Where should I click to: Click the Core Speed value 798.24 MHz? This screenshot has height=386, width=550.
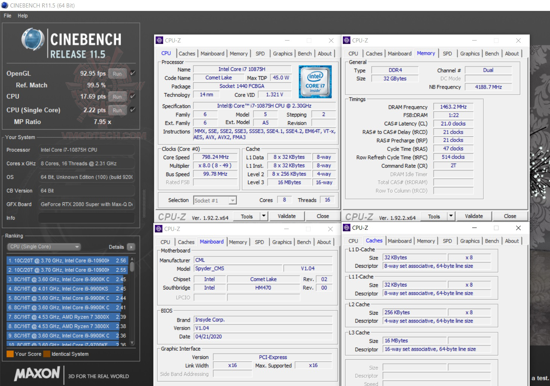215,157
